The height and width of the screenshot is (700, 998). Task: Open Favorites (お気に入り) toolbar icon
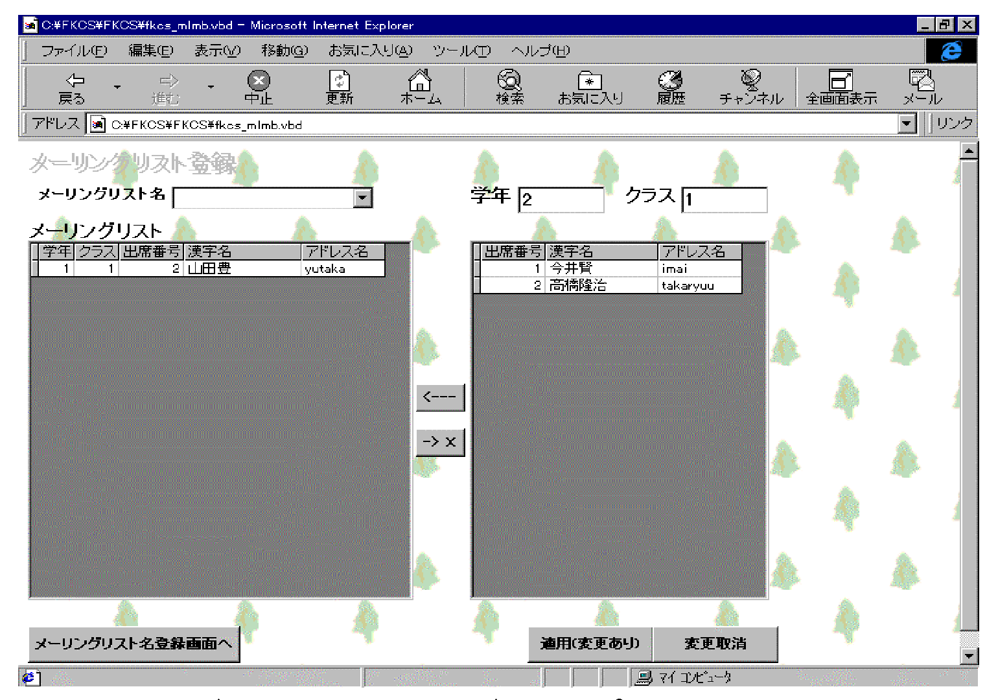click(590, 87)
